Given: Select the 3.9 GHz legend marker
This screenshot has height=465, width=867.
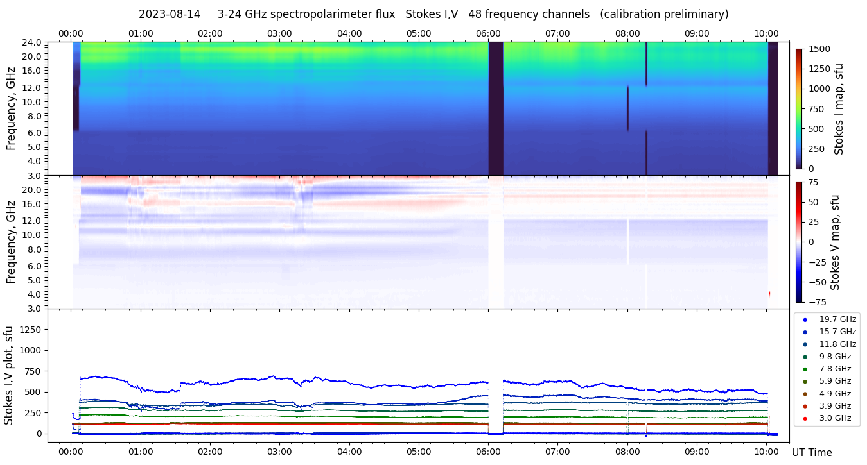Looking at the screenshot, I should pos(805,406).
